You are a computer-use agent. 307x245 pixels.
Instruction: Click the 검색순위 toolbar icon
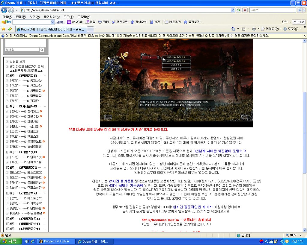[139, 22]
